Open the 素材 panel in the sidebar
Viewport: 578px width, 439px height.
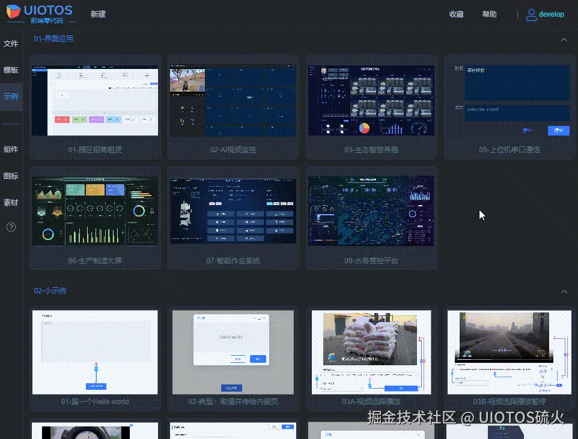tap(11, 202)
